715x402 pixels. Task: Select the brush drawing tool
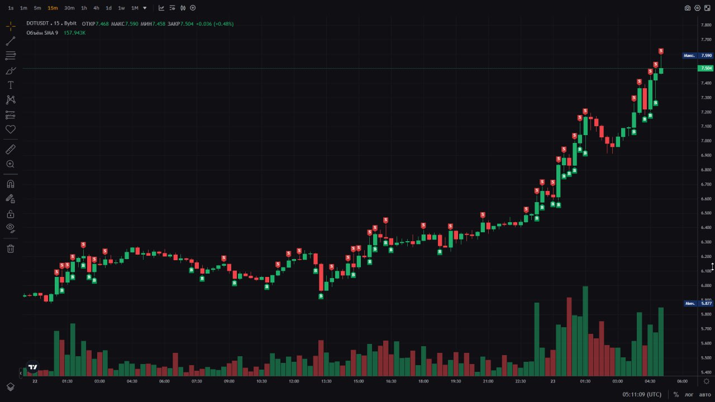pos(11,71)
